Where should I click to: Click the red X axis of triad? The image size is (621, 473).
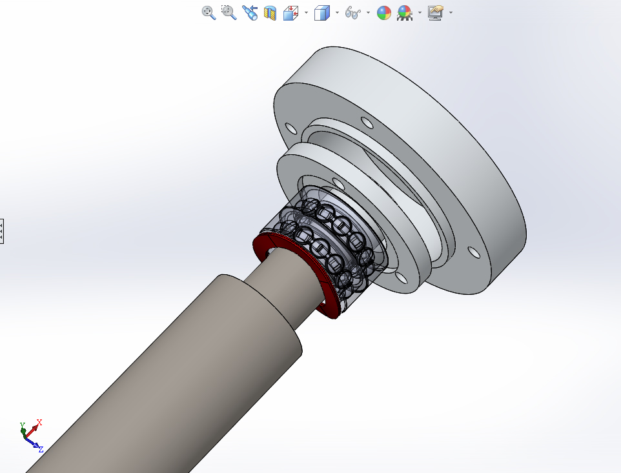(x=34, y=428)
